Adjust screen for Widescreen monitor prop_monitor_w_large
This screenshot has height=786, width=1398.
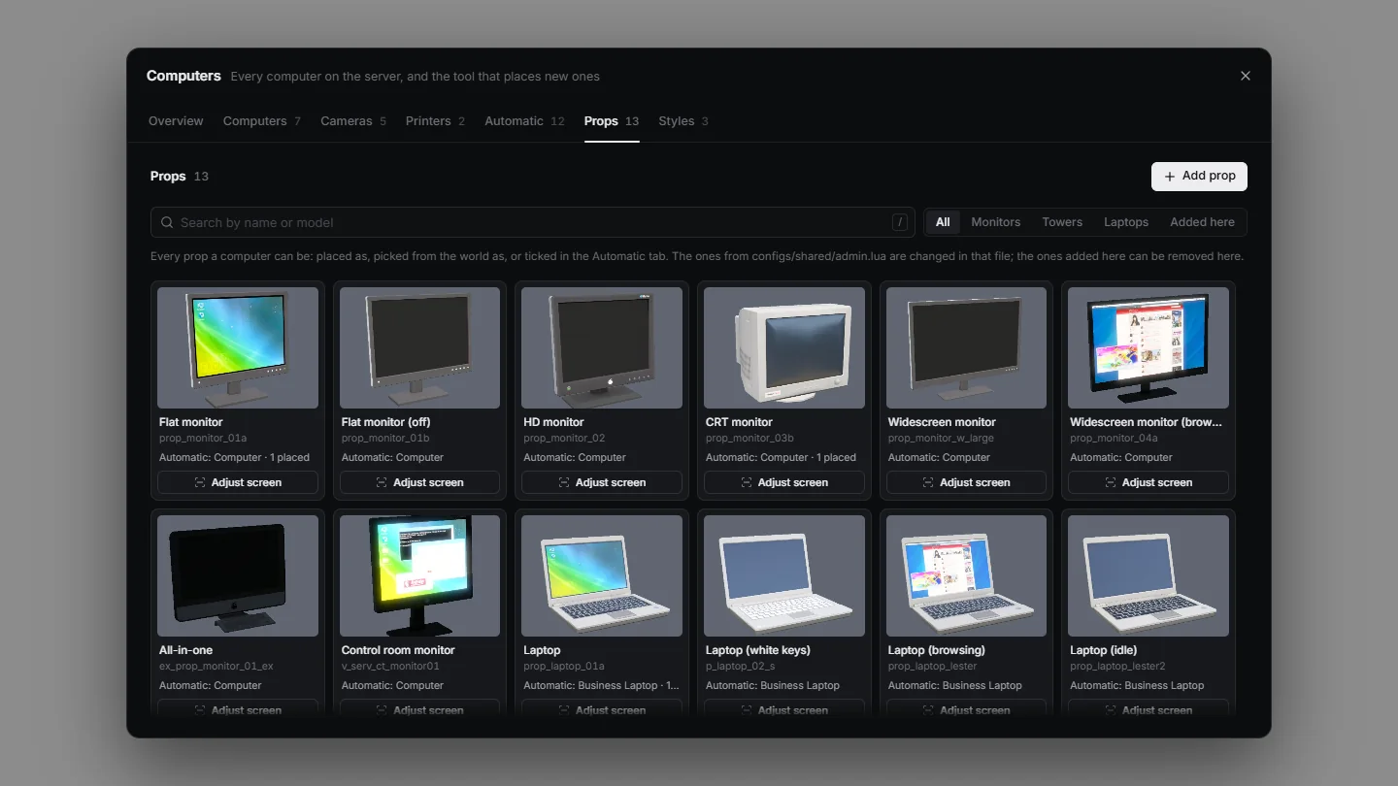pyautogui.click(x=966, y=482)
